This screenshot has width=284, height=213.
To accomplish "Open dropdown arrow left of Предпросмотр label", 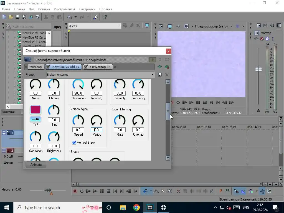I will 192,26.
